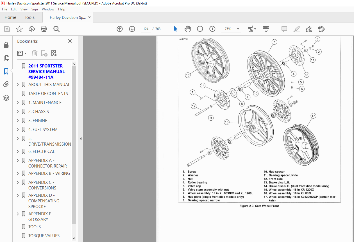
Task: Expand the 1. MAINTENANCE bookmark
Action: pos(18,103)
